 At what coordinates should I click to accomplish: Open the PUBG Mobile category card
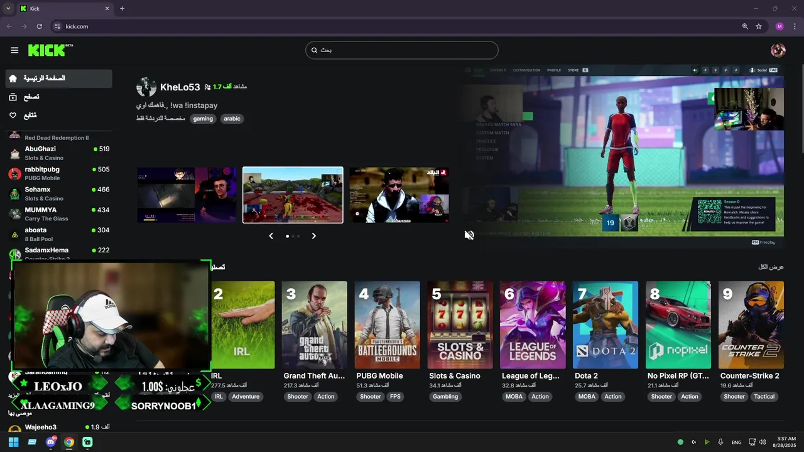pyautogui.click(x=387, y=325)
